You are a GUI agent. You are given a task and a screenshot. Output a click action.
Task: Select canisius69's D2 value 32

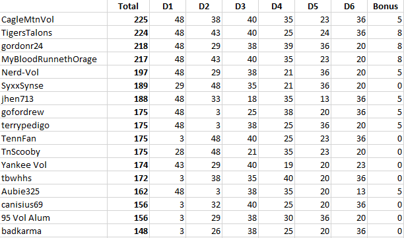204,204
